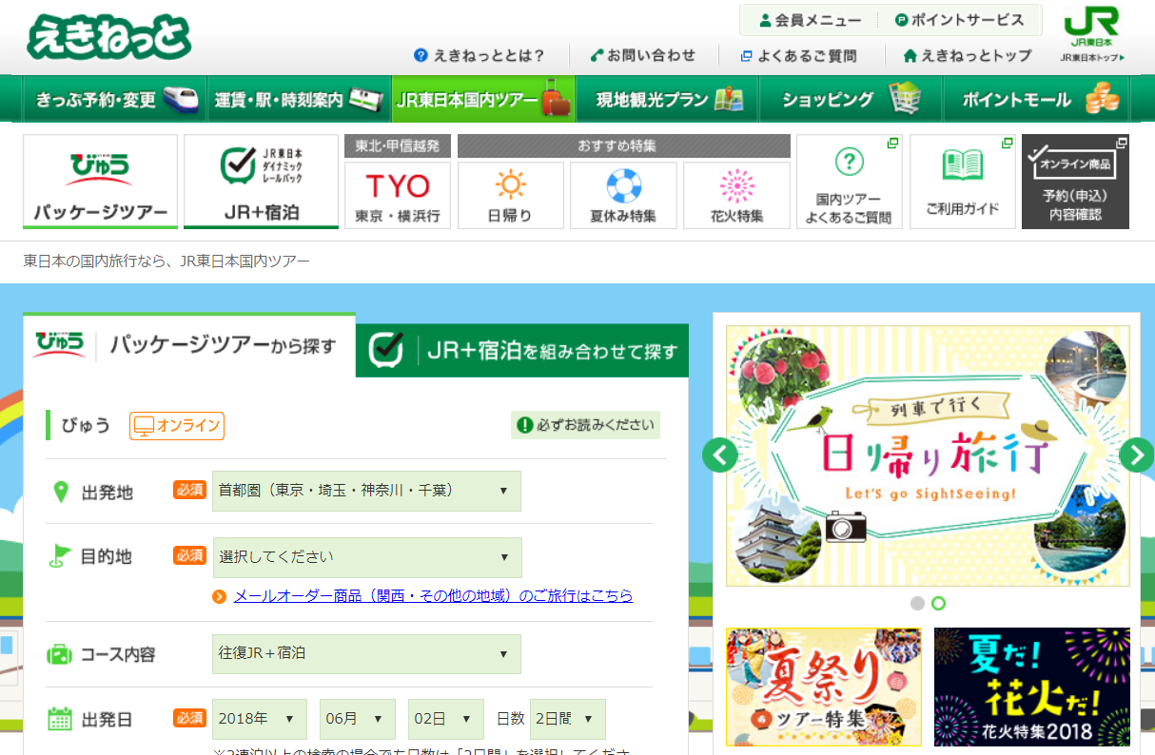This screenshot has height=755, width=1155.
Task: Show next carousel banner
Action: (x=1136, y=455)
